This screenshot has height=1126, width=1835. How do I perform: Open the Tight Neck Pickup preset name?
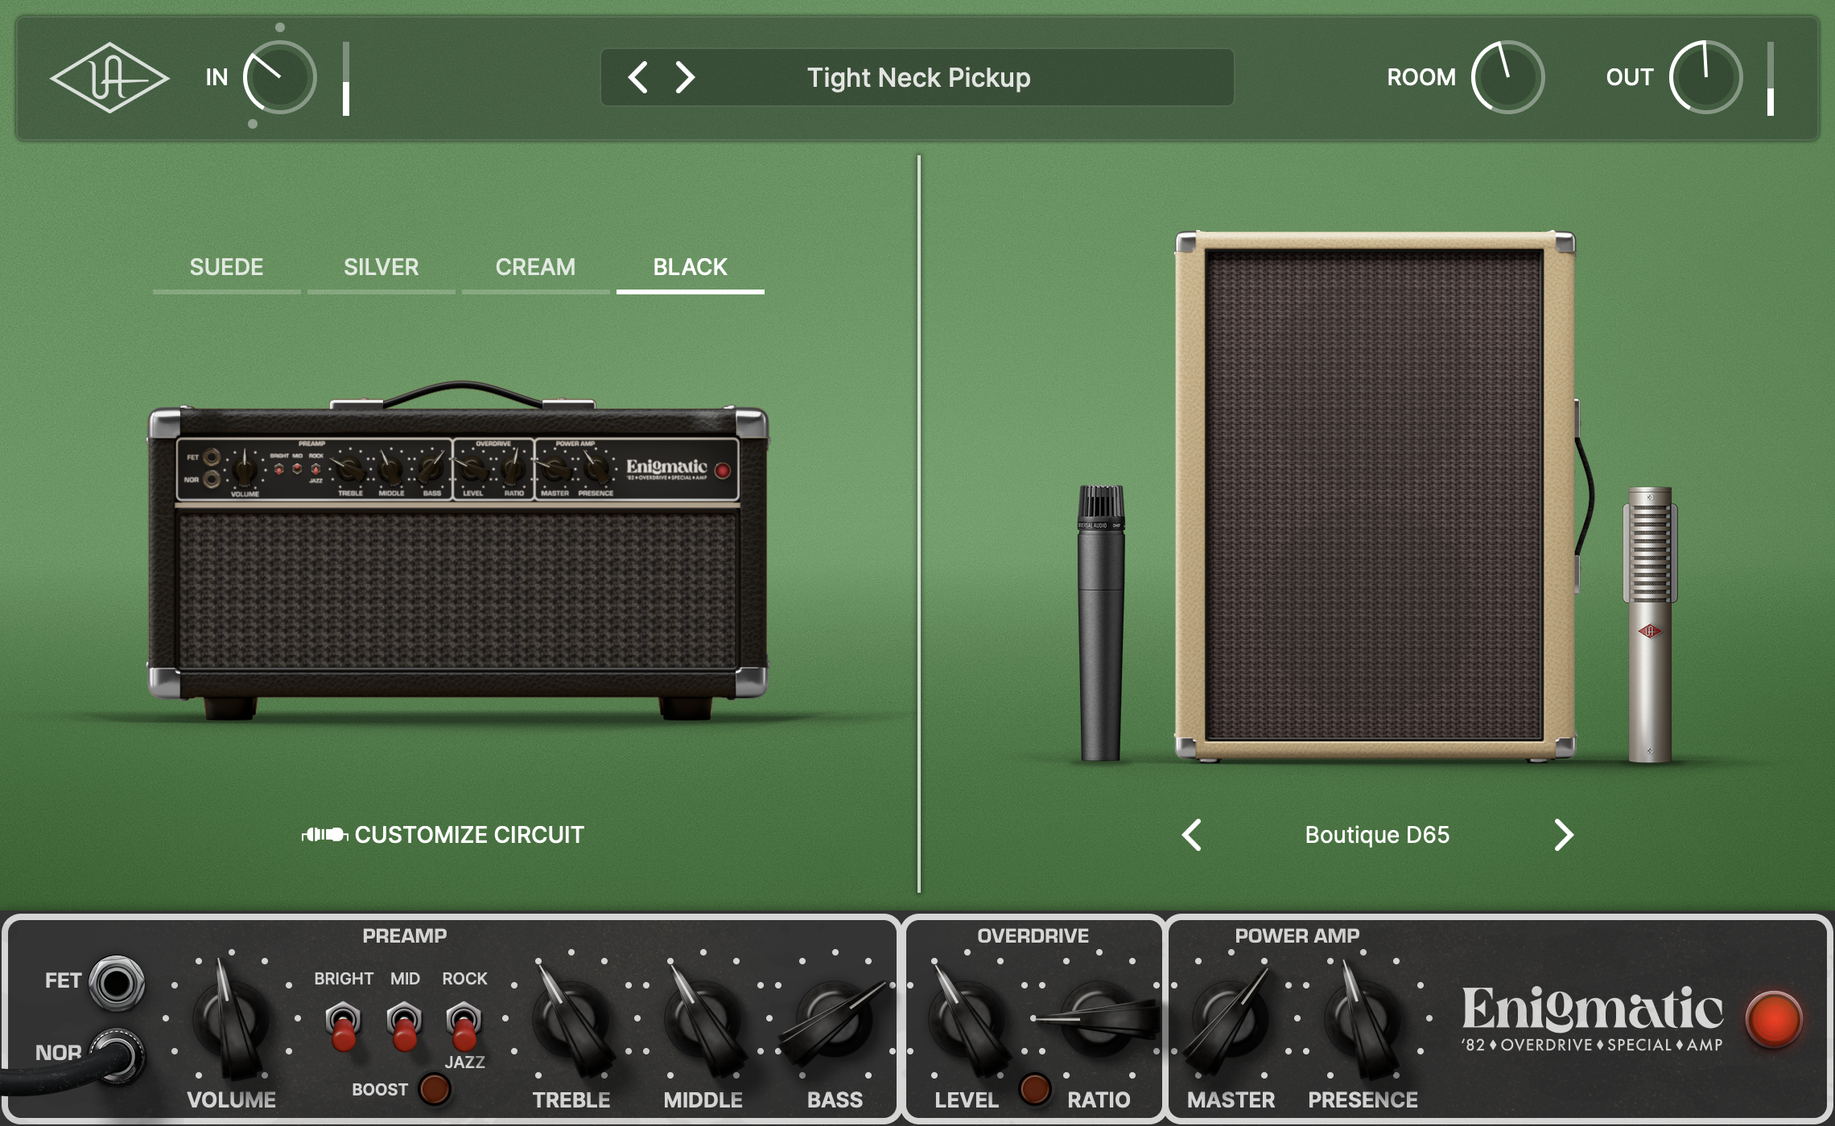[918, 77]
